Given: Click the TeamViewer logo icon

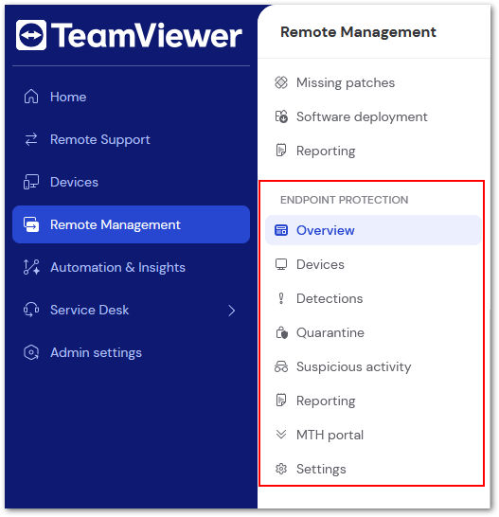Looking at the screenshot, I should tap(31, 35).
